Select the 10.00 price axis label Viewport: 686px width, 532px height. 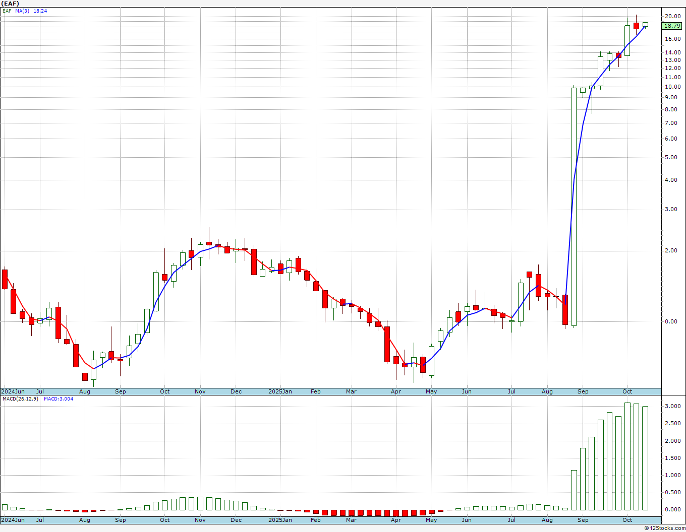[672, 87]
